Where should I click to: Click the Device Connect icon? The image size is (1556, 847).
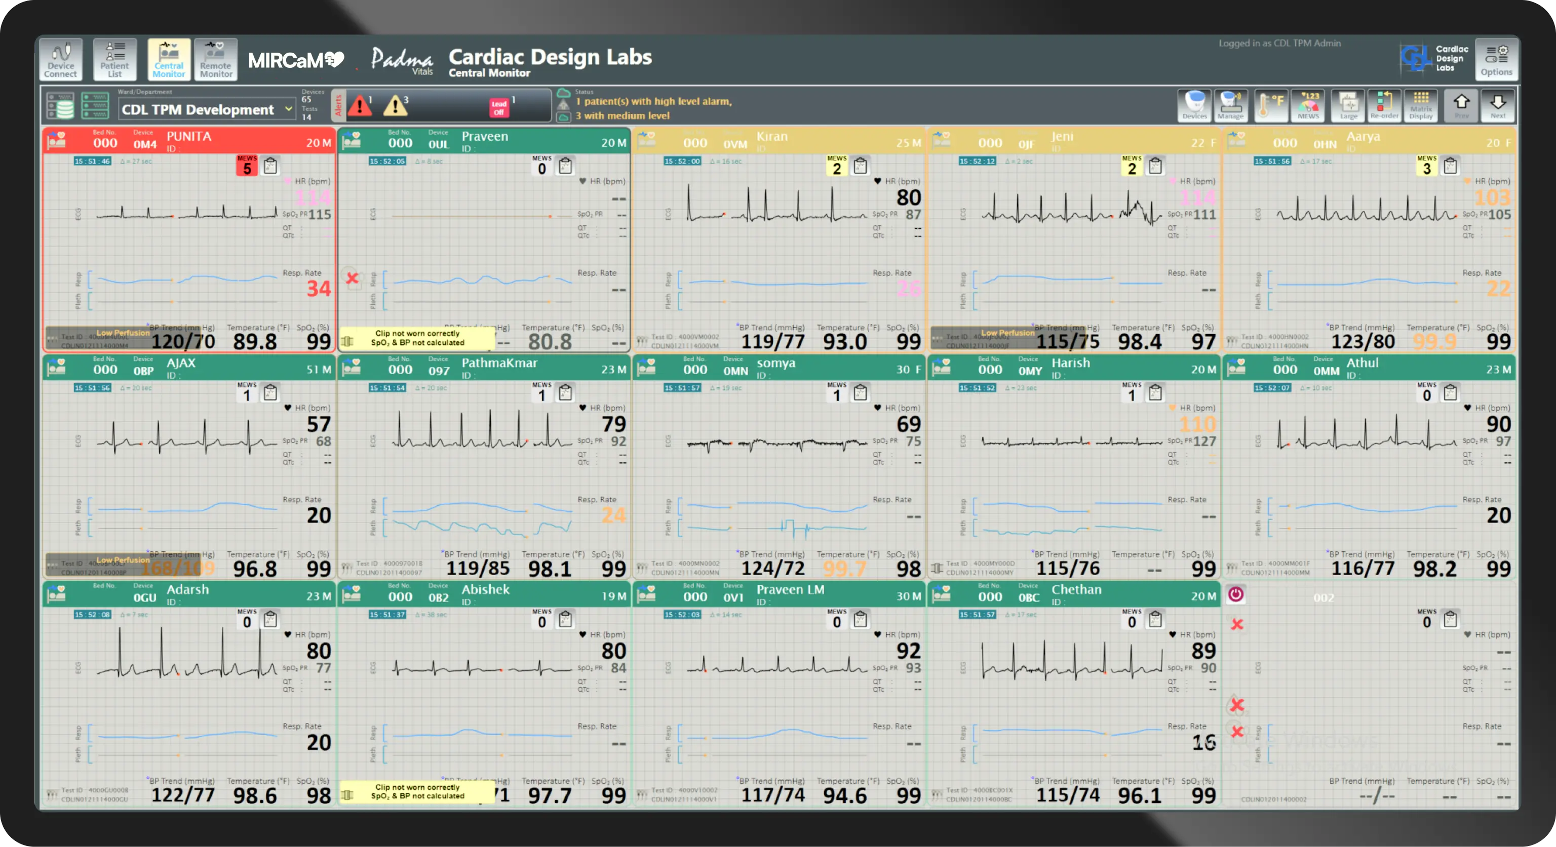[60, 59]
